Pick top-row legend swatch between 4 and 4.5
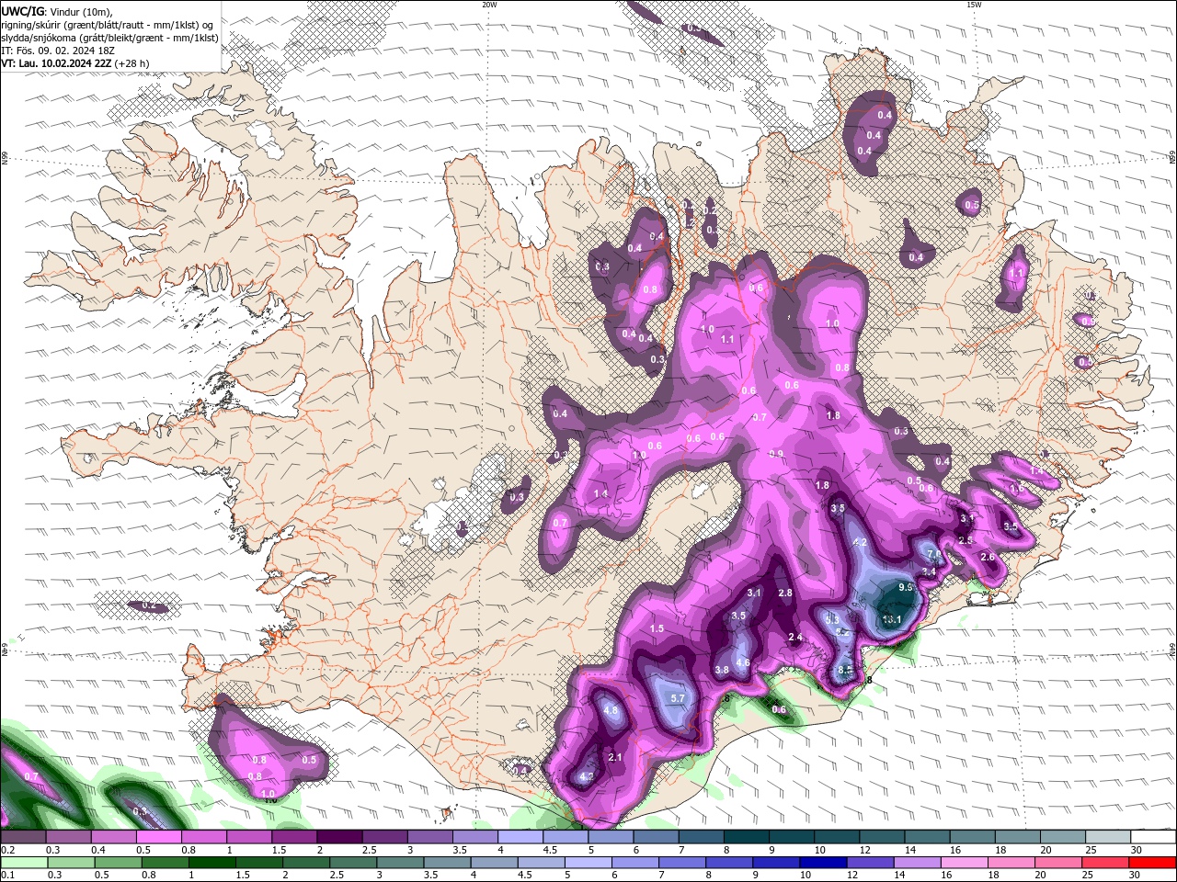 point(519,837)
